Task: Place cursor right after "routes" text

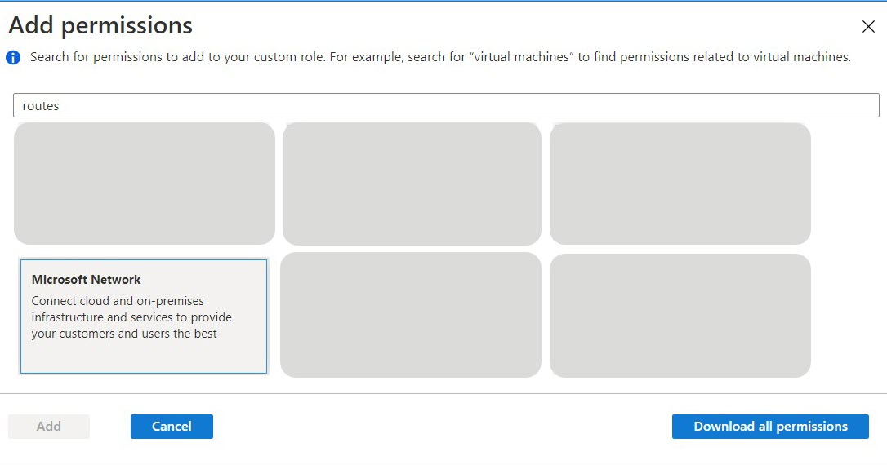Action: pyautogui.click(x=60, y=106)
